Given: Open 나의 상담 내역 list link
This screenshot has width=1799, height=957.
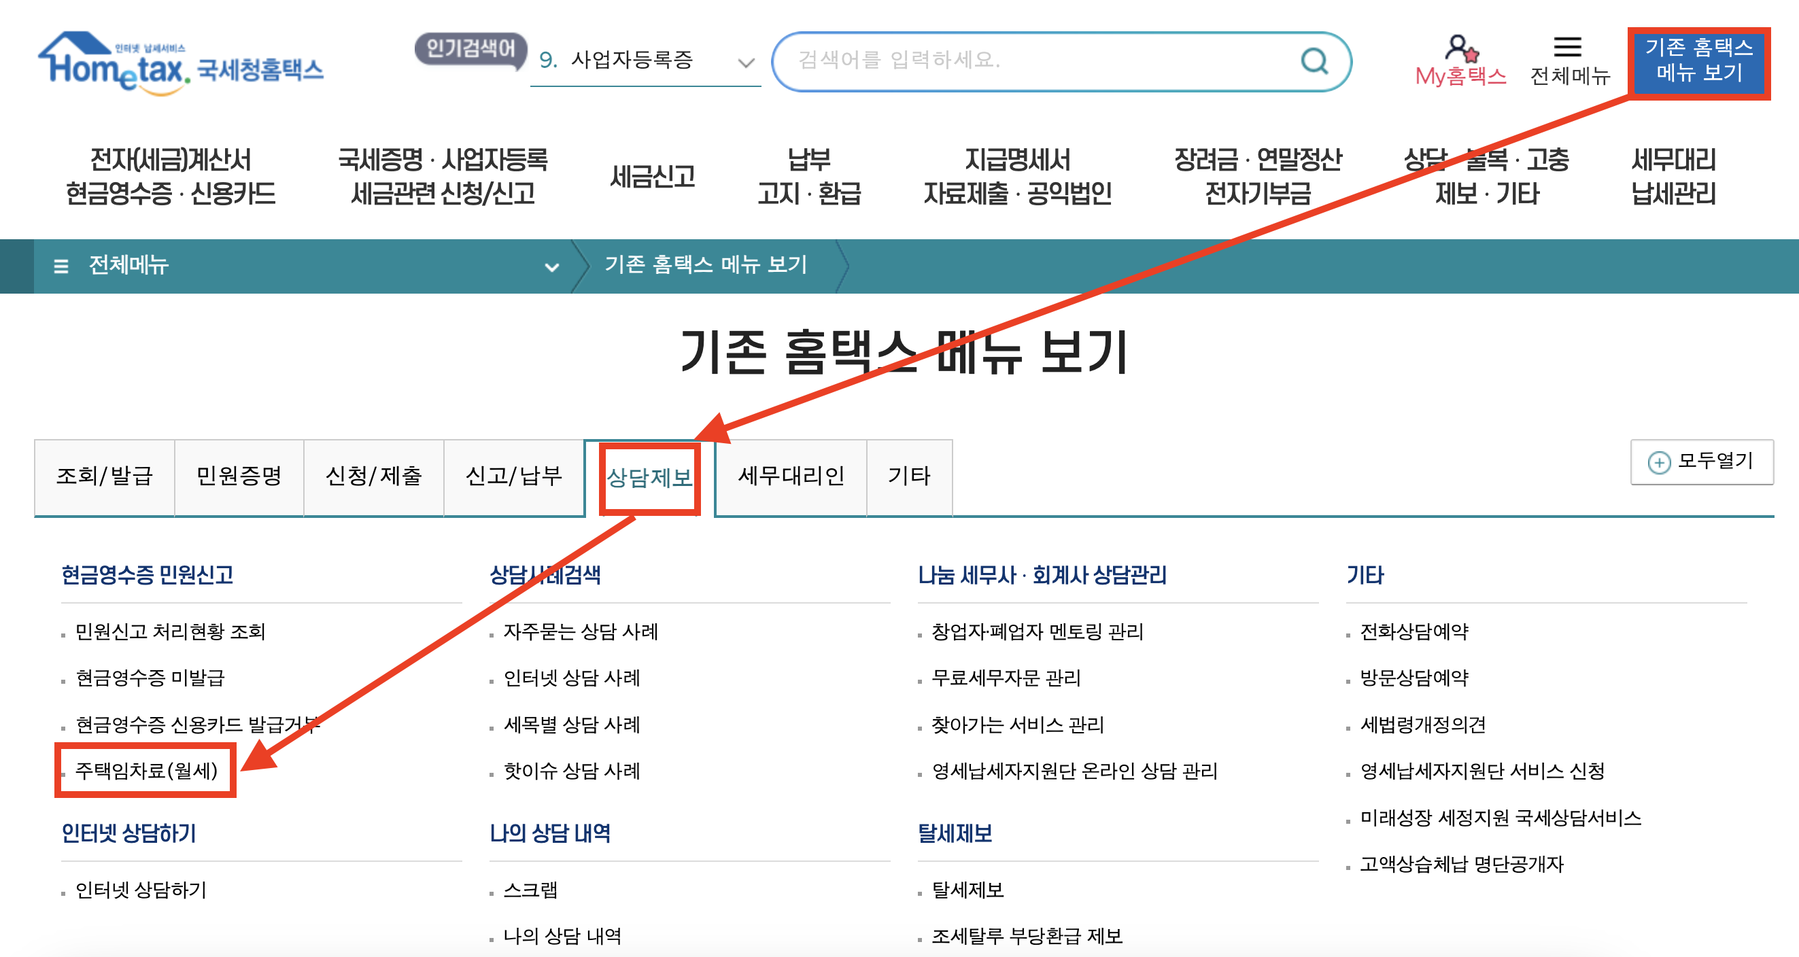Looking at the screenshot, I should click(x=562, y=936).
